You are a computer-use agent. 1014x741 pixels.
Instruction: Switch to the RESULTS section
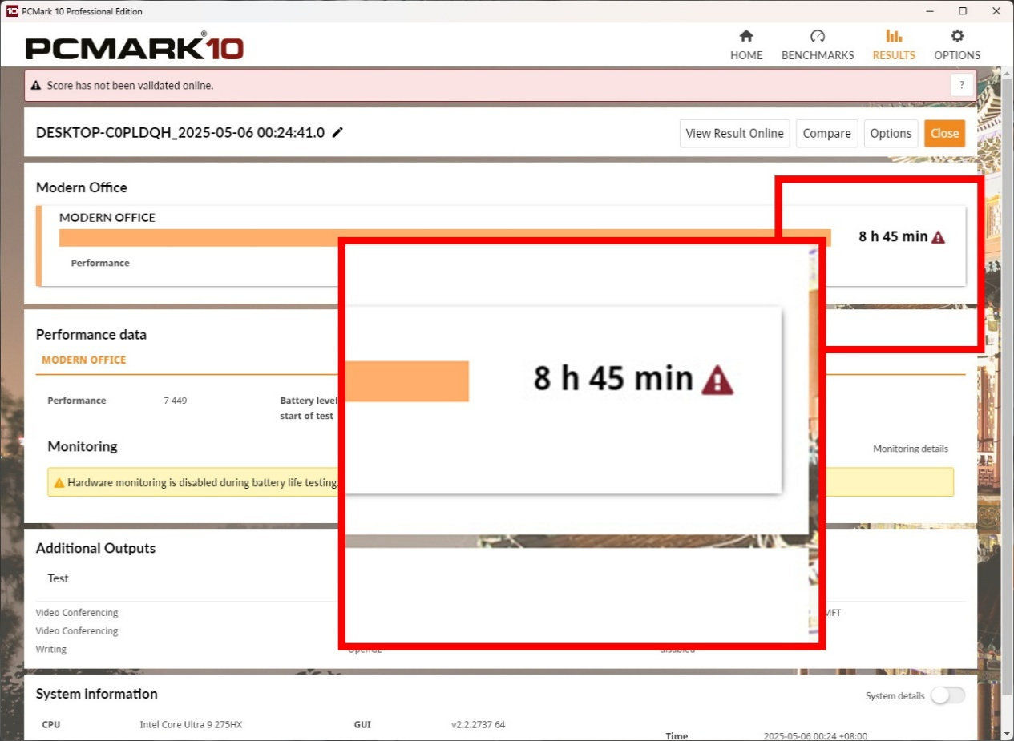pos(894,46)
